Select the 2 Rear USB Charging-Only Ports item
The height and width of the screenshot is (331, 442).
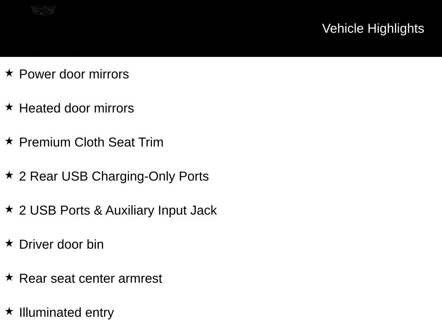pyautogui.click(x=114, y=177)
